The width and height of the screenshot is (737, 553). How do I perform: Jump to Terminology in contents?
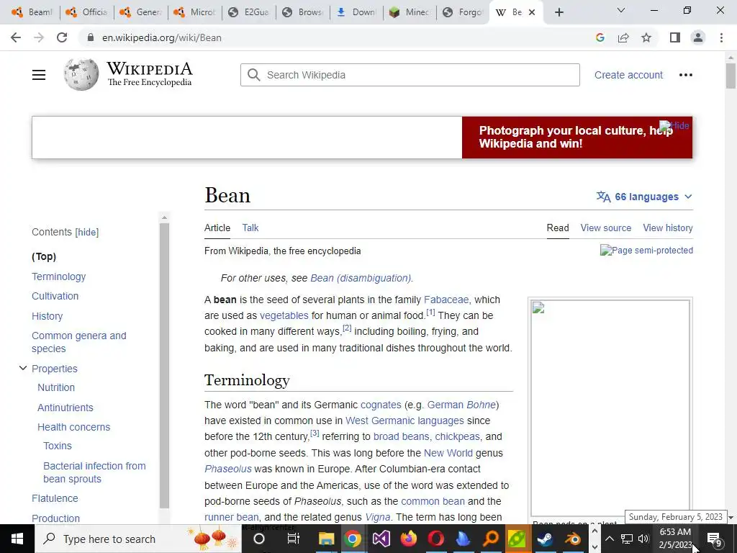click(x=59, y=276)
